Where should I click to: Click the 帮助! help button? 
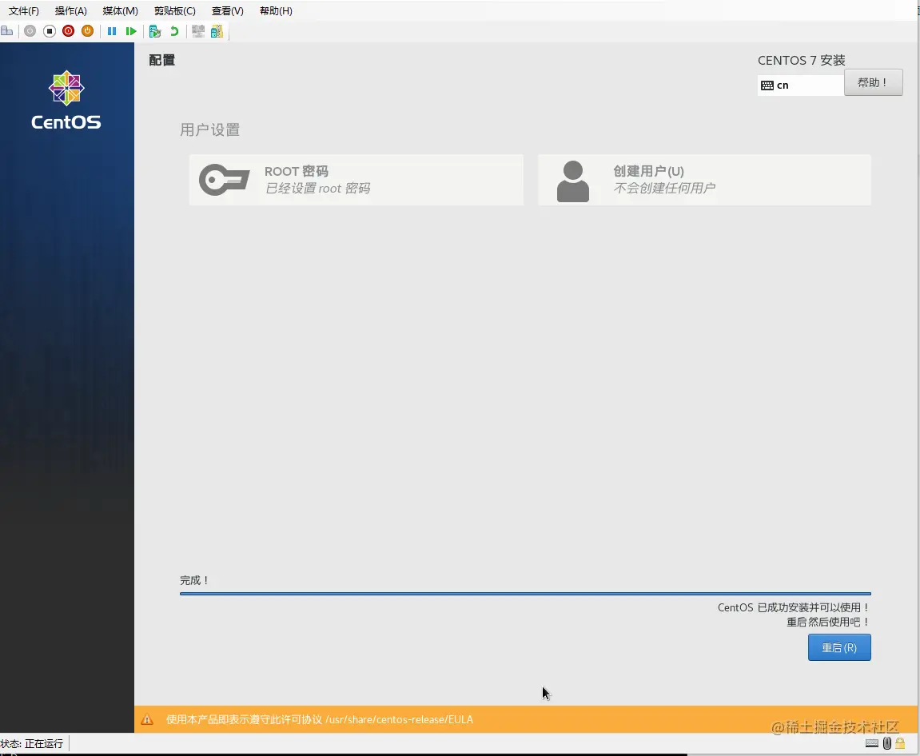click(873, 82)
